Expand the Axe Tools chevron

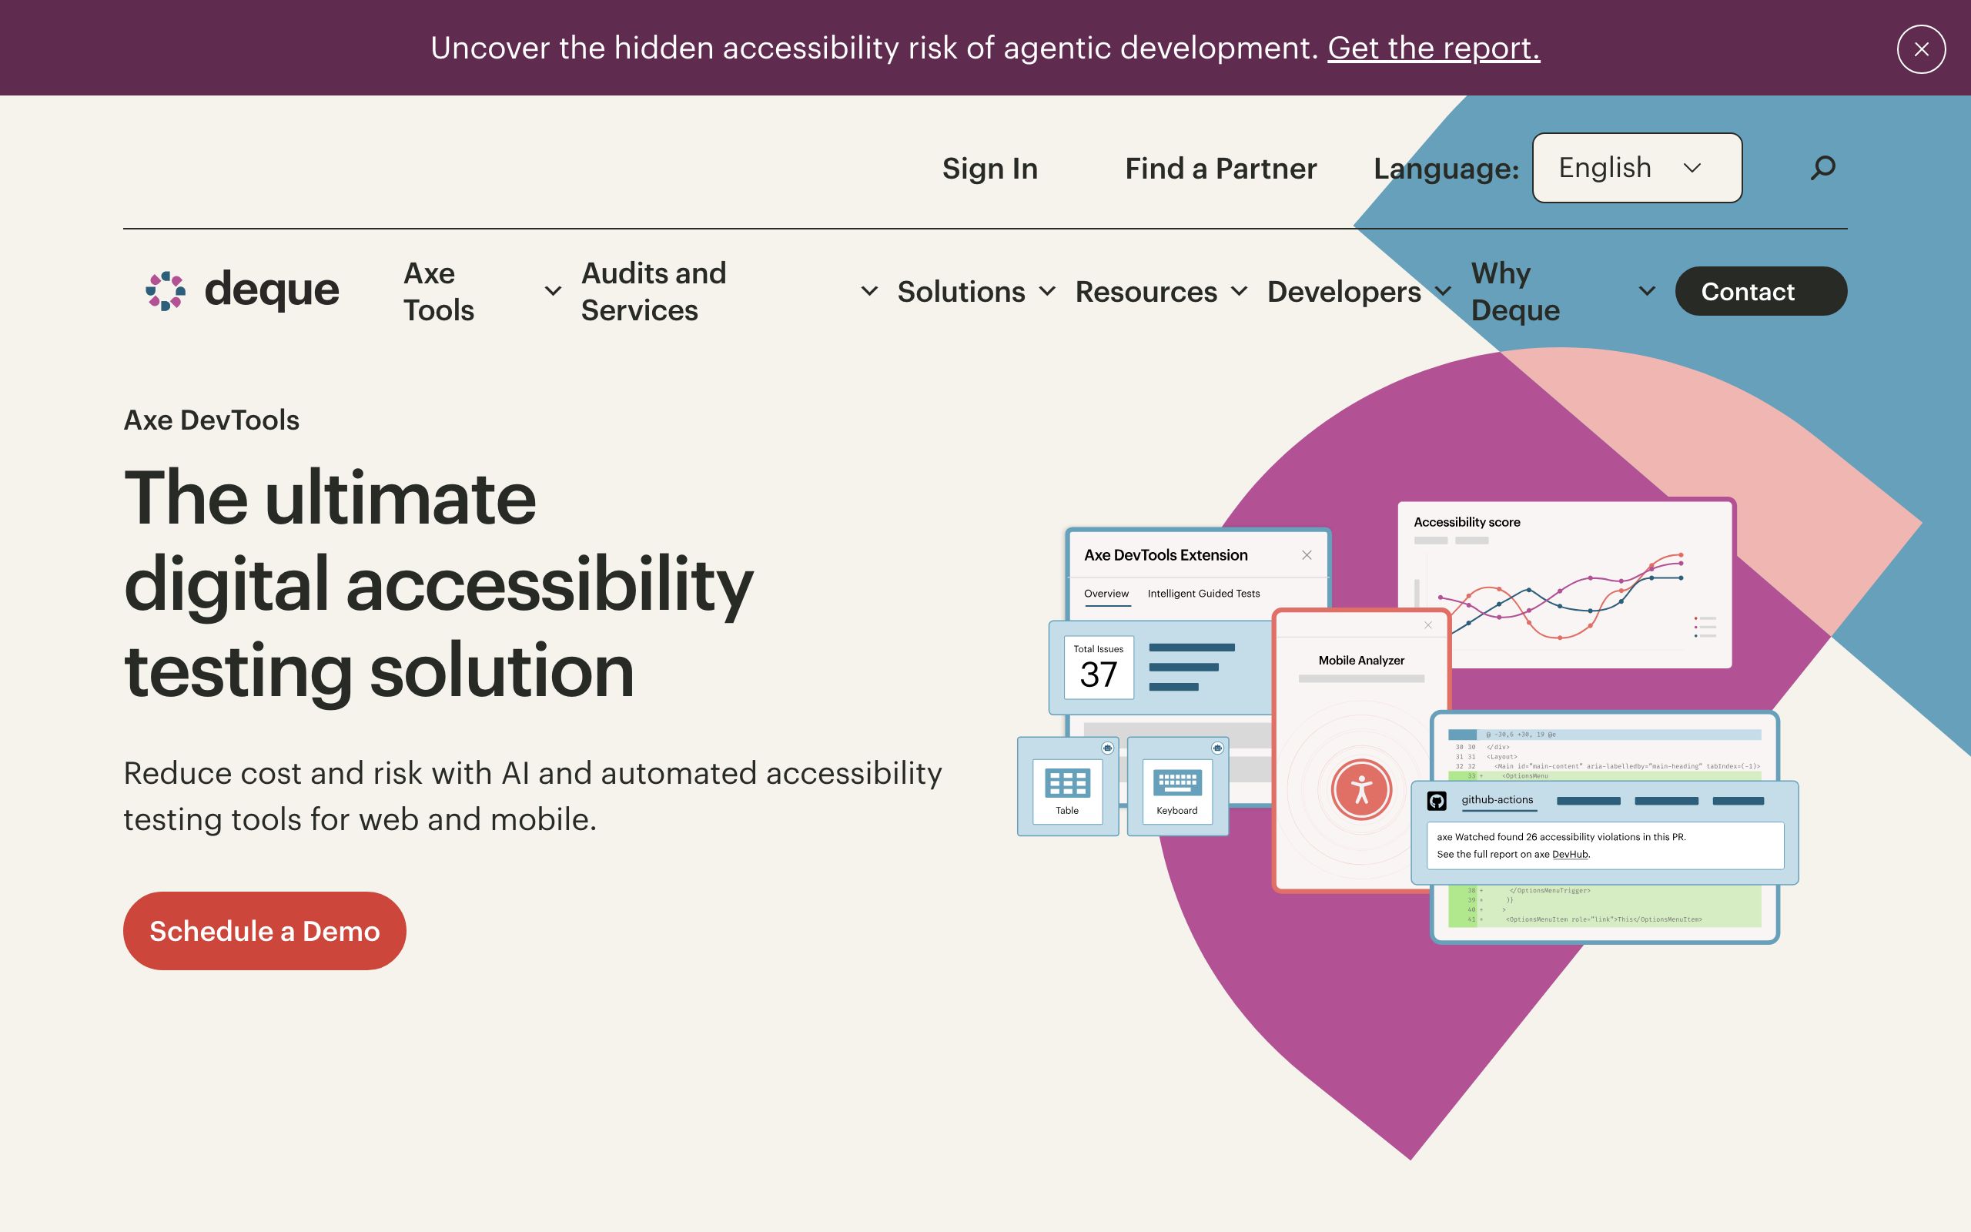[552, 291]
